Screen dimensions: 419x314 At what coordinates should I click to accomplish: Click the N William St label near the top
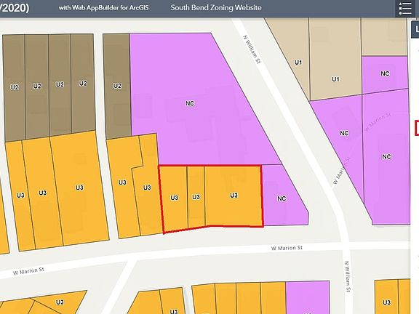[252, 49]
